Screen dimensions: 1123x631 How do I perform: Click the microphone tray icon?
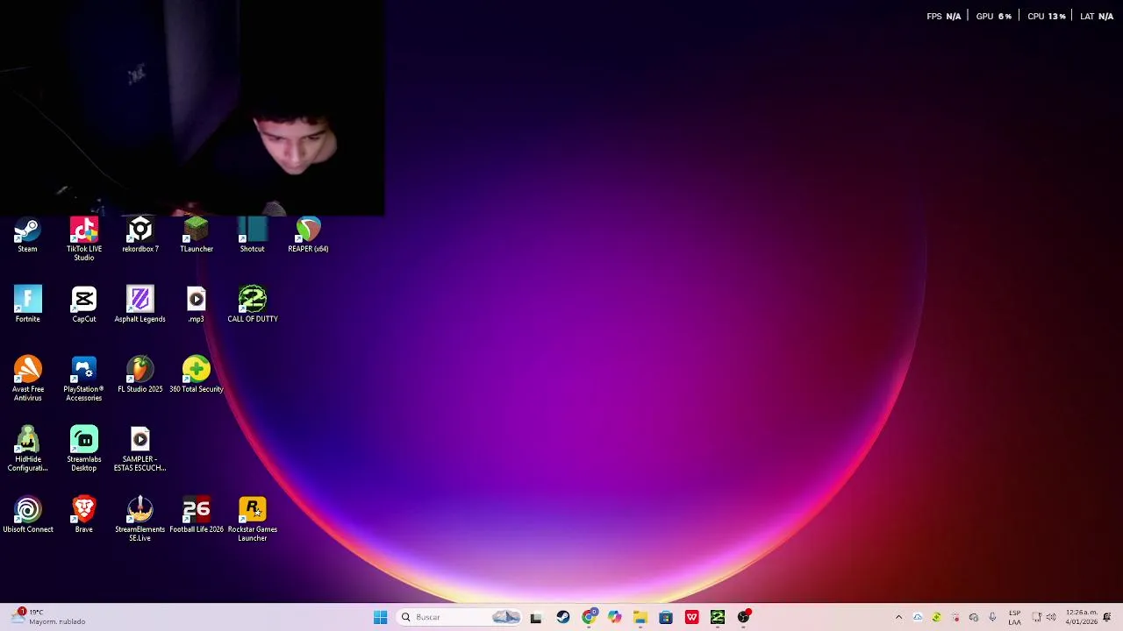pos(992,617)
